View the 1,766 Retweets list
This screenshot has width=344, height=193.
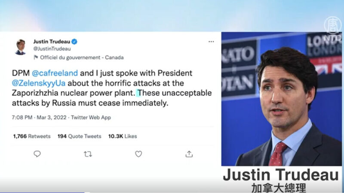[x=32, y=136]
